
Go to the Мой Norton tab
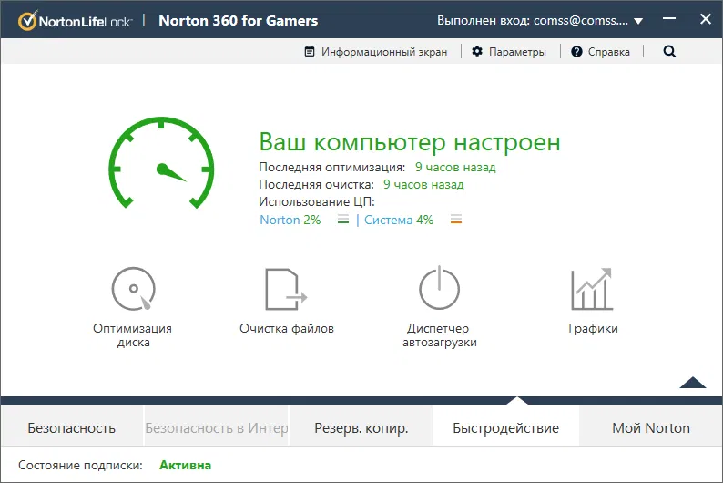pos(650,428)
